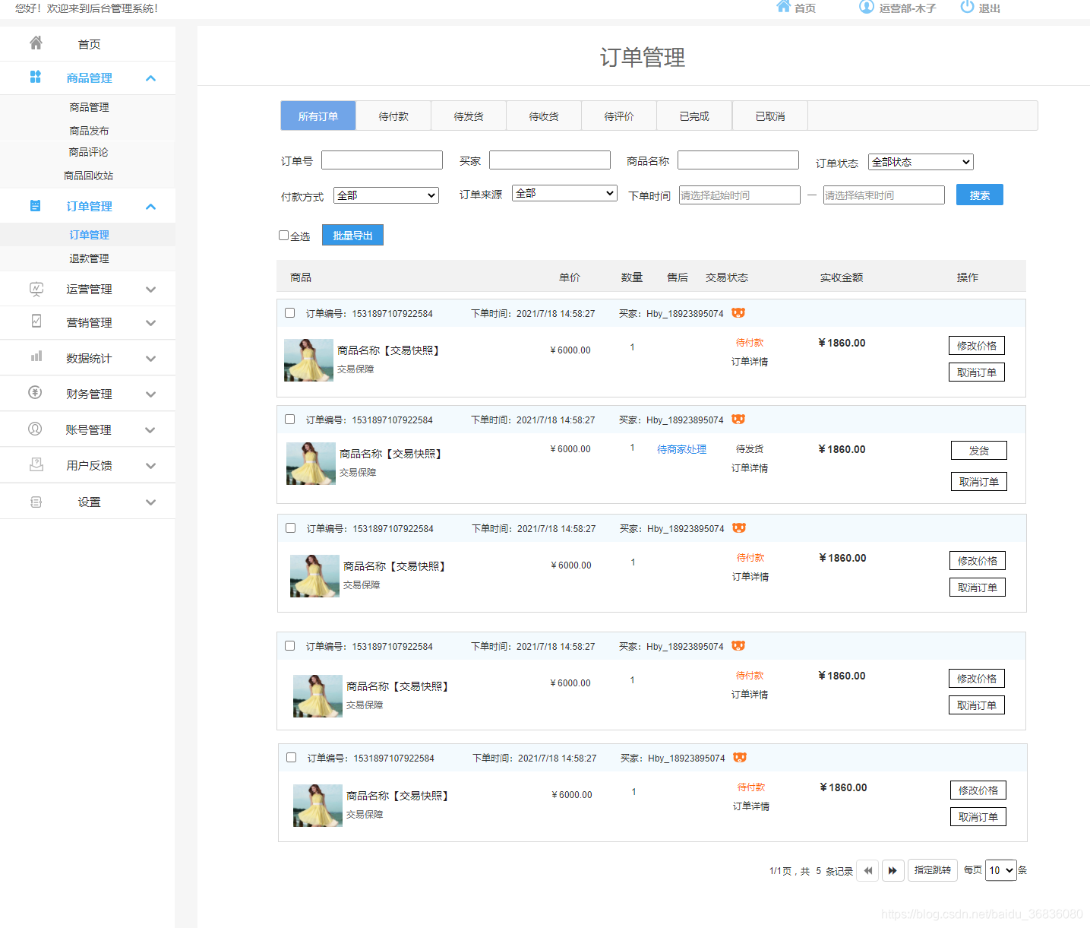This screenshot has width=1090, height=928.
Task: Click the 商品管理 grid icon in the sidebar
Action: [x=35, y=77]
